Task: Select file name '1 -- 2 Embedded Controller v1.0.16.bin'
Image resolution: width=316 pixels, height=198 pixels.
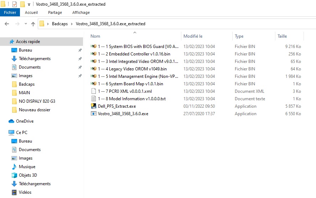Action: (x=134, y=54)
